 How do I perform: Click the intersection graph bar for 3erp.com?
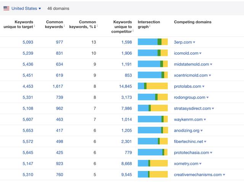click(153, 42)
